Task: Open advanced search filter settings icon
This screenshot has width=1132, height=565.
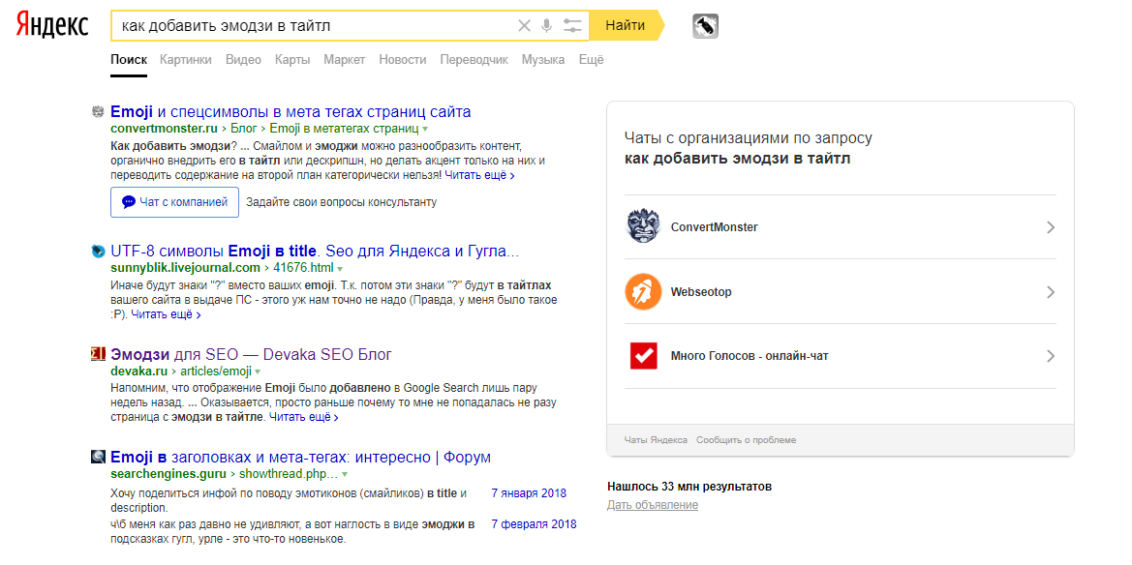Action: [x=573, y=26]
